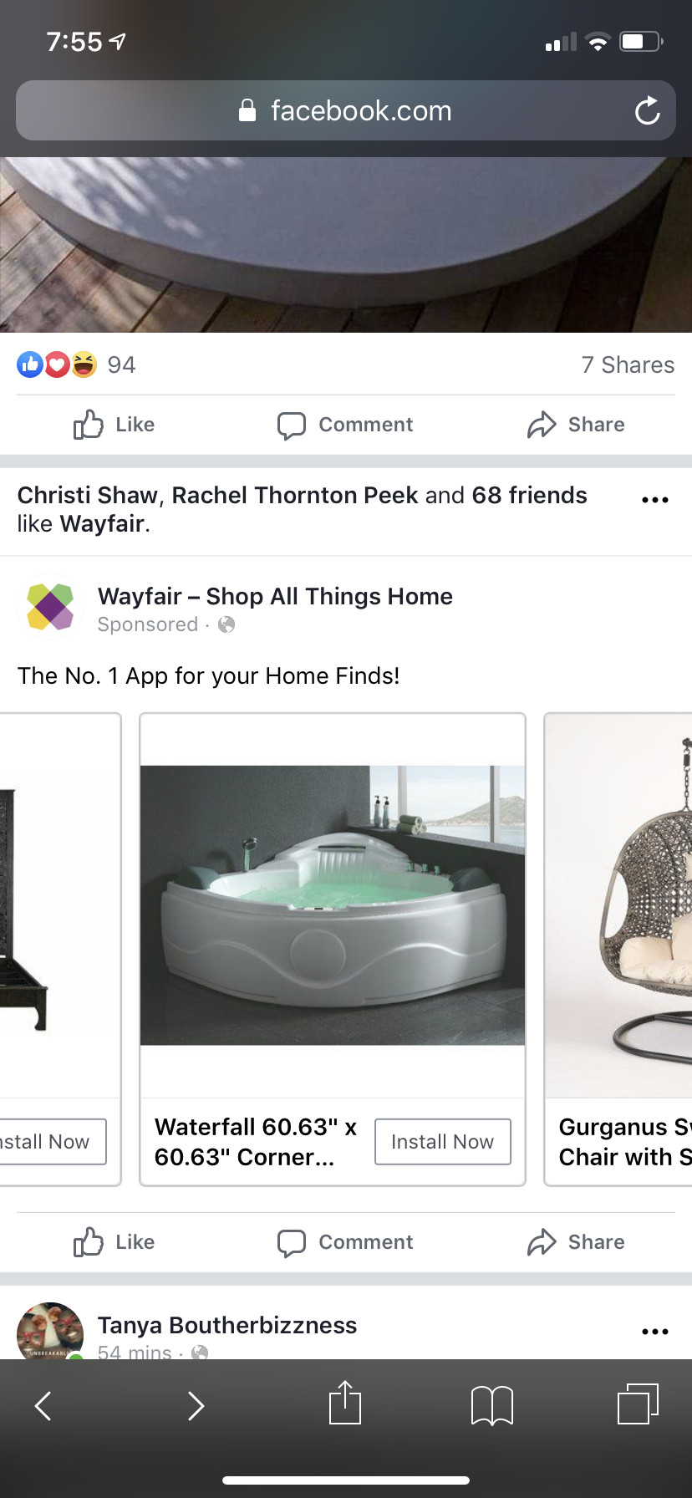Open Wayfair – Shop All Things Home page
Image resolution: width=692 pixels, height=1498 pixels.
coord(275,596)
